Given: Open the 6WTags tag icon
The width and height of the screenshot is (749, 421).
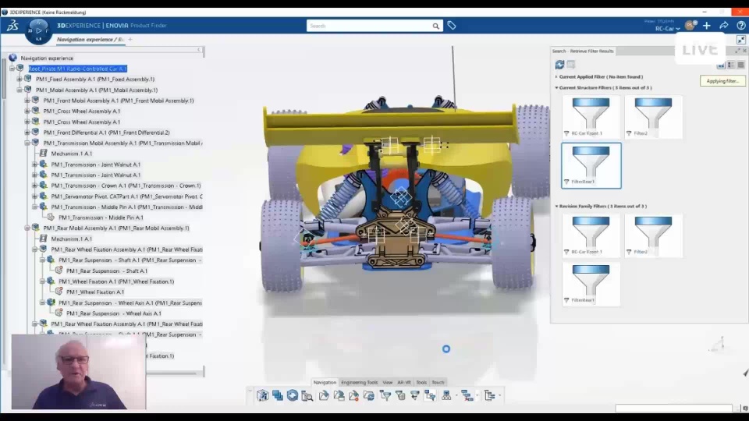Looking at the screenshot, I should (452, 26).
